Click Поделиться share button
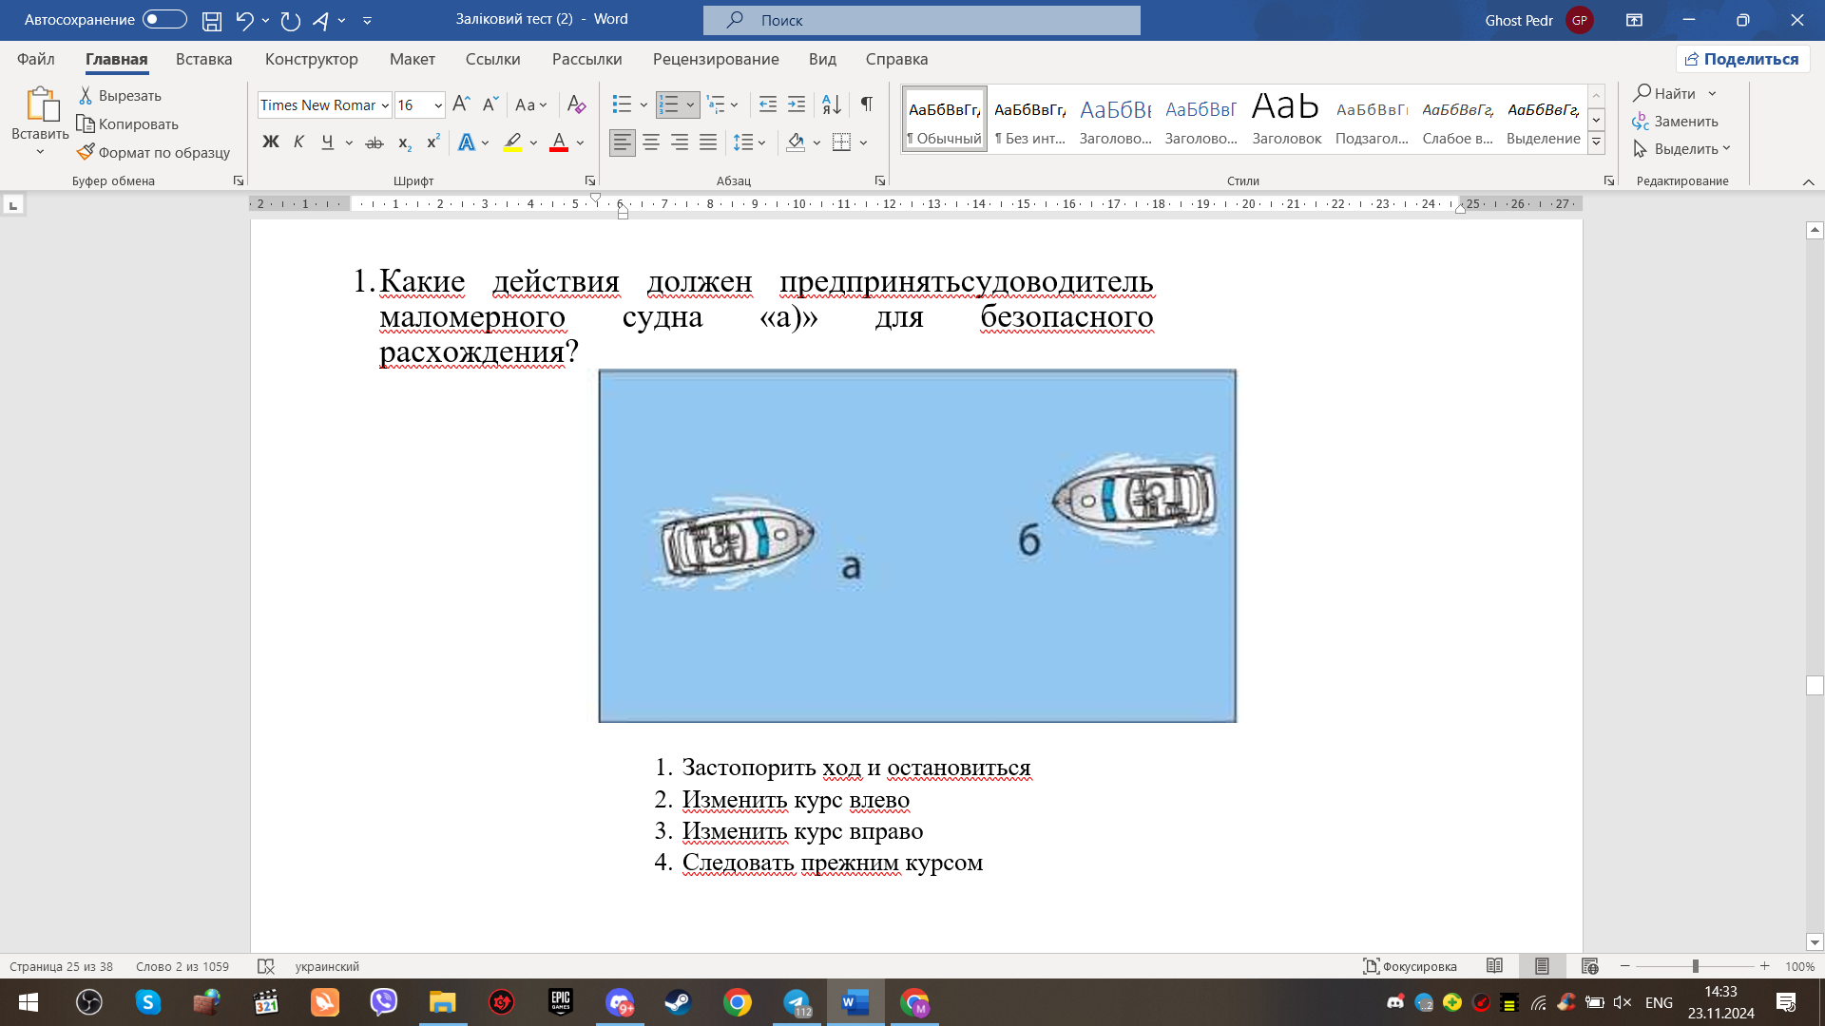The width and height of the screenshot is (1825, 1026). 1742,59
